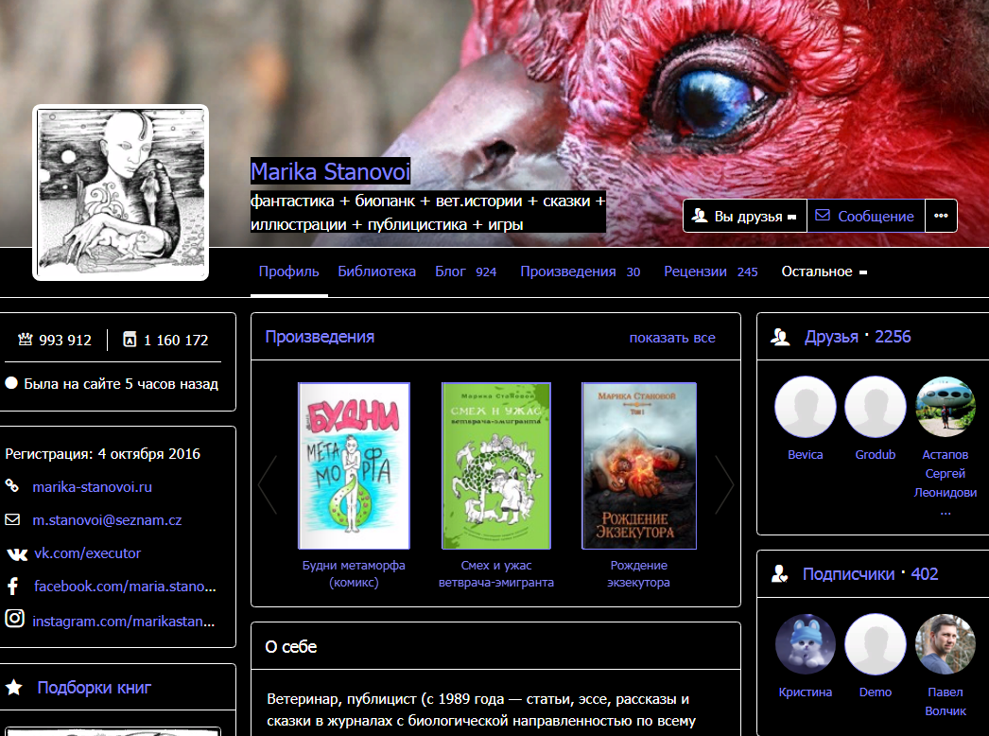
Task: Click the envelope icon beside m.stanovoi@seznam.cz
Action: pos(12,519)
